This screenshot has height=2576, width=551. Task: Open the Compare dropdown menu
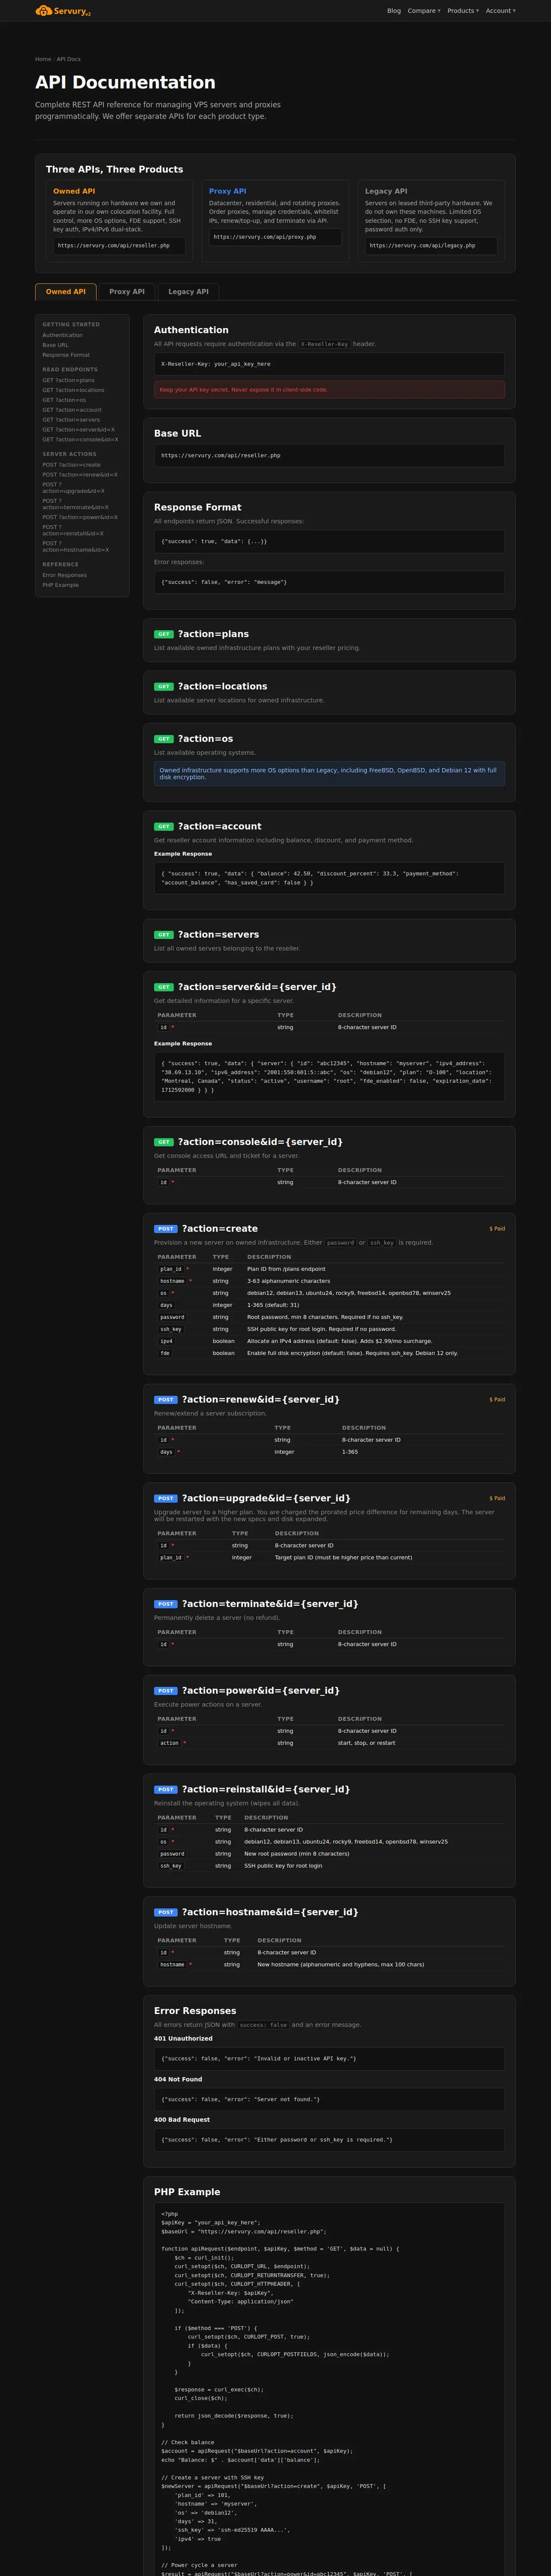(x=424, y=11)
